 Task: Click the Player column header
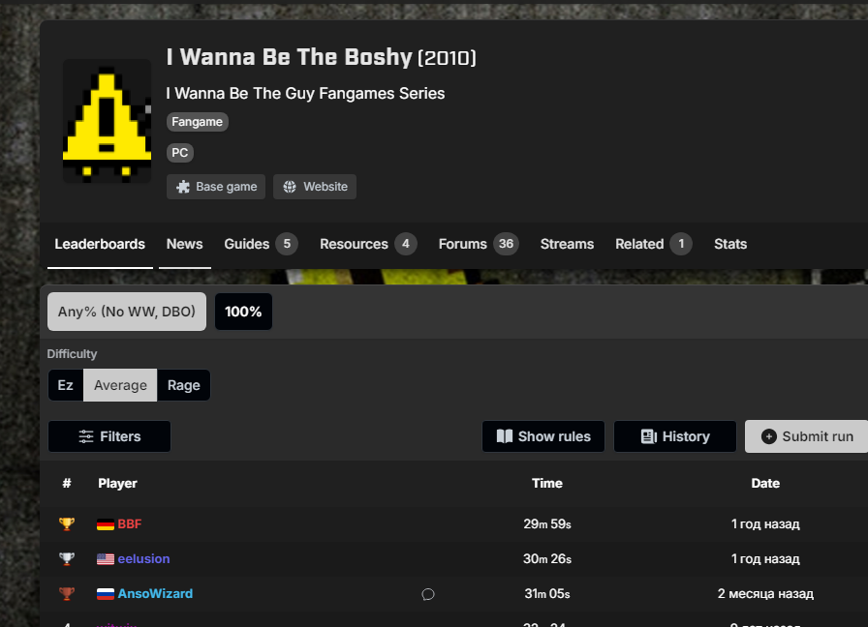point(117,483)
